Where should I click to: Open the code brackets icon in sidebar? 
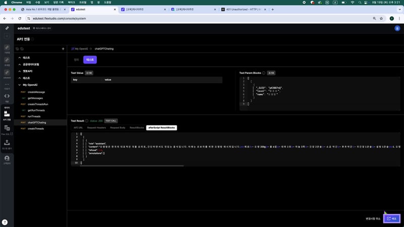pos(7,96)
